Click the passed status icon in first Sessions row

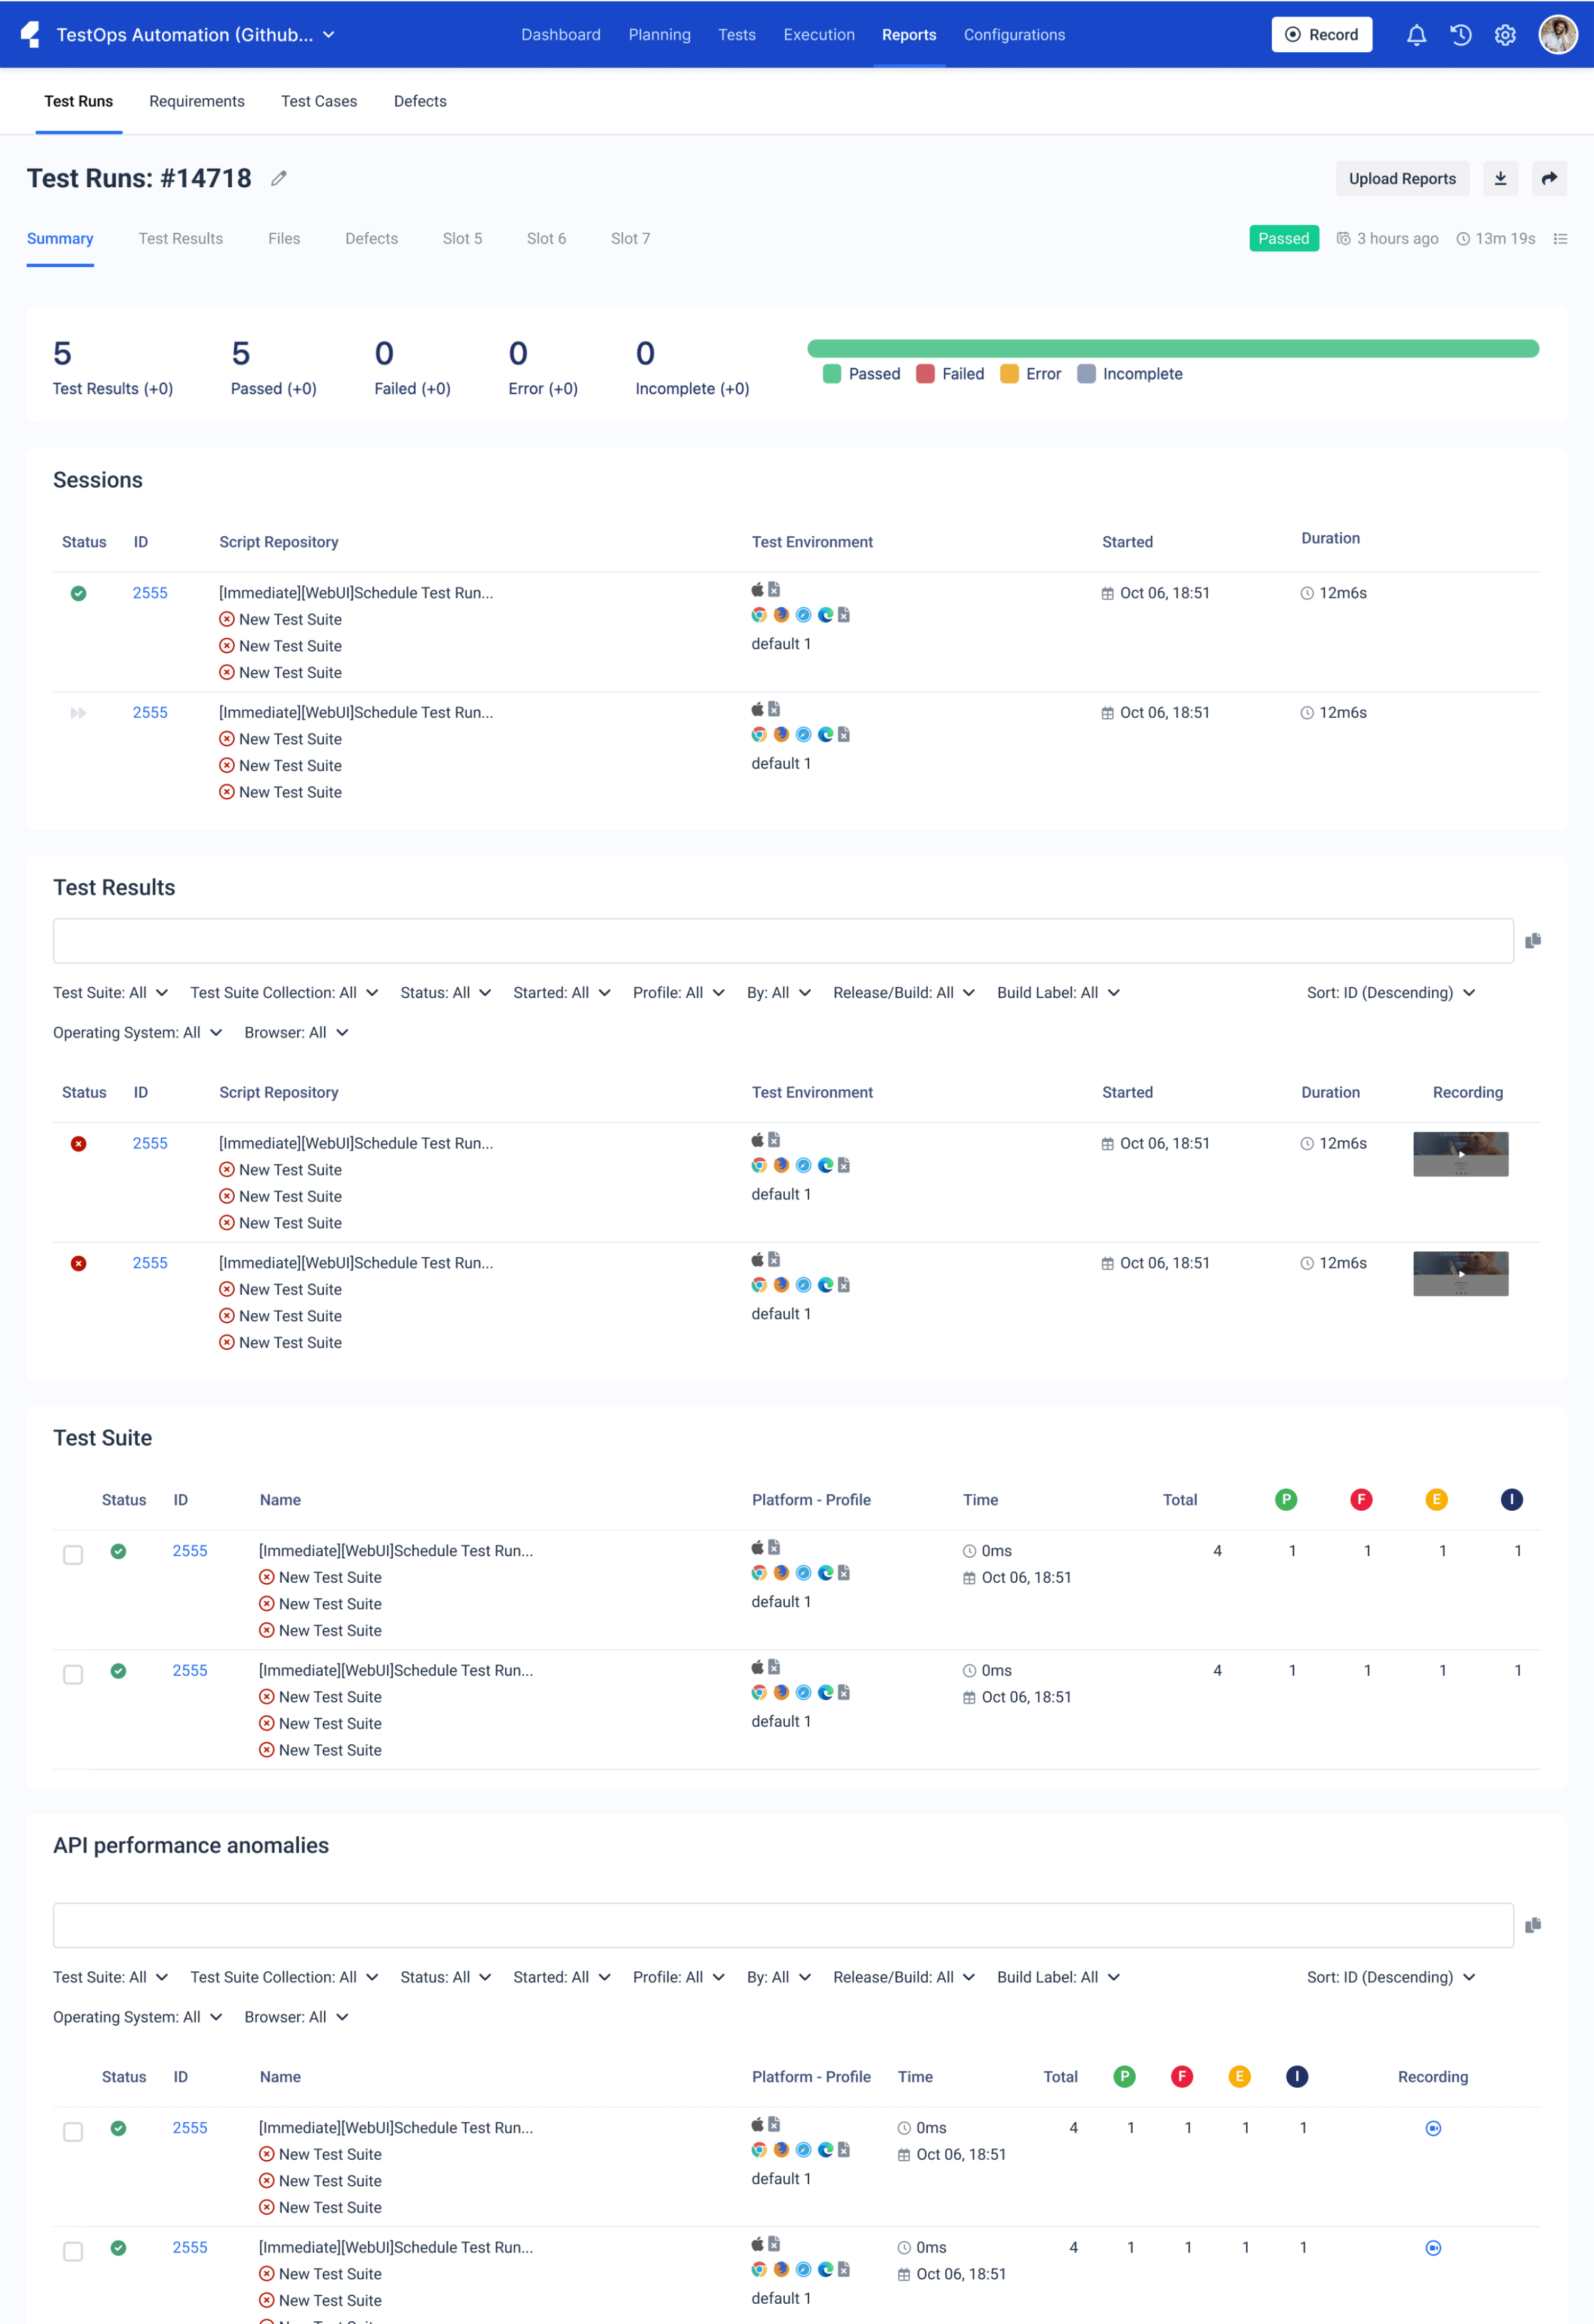point(78,593)
